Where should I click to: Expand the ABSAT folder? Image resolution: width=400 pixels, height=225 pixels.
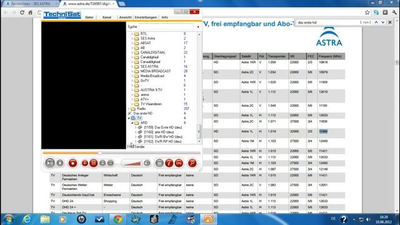132,43
